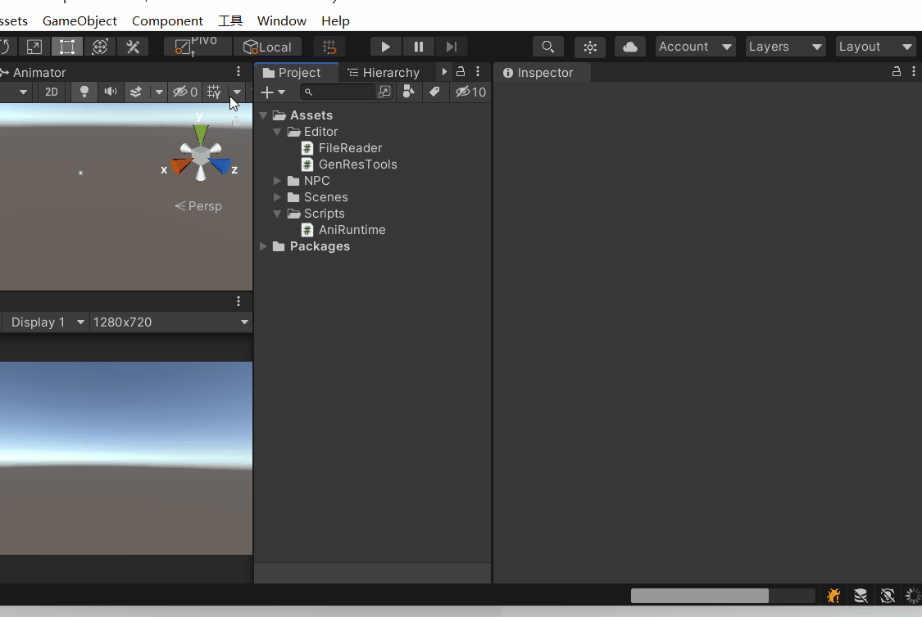The width and height of the screenshot is (922, 617).
Task: Open the Window menu
Action: pyautogui.click(x=282, y=21)
